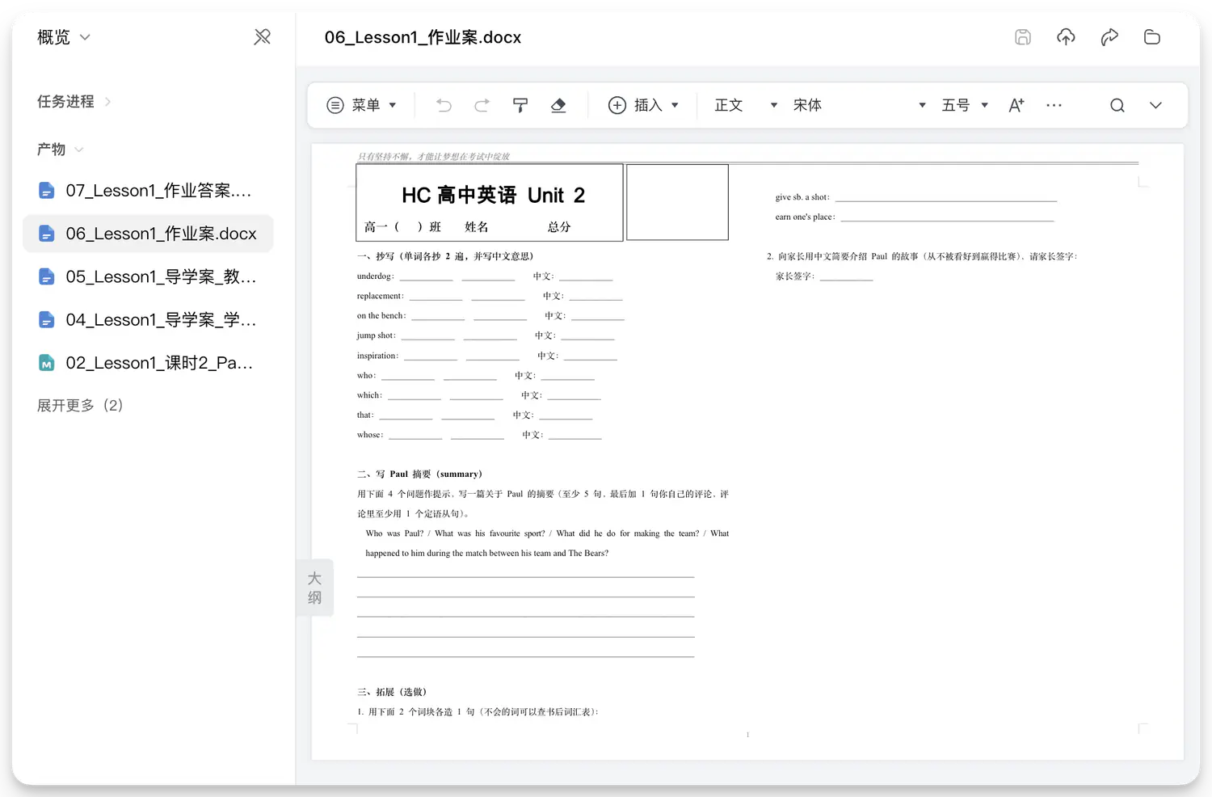Click the HC 高中英语 Unit 2 heading
1212x797 pixels.
tap(493, 195)
